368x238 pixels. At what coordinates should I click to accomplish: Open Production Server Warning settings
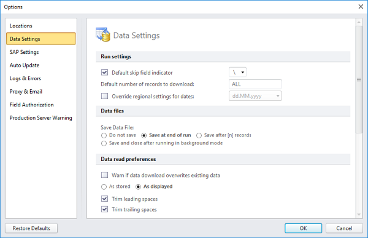tap(41, 117)
